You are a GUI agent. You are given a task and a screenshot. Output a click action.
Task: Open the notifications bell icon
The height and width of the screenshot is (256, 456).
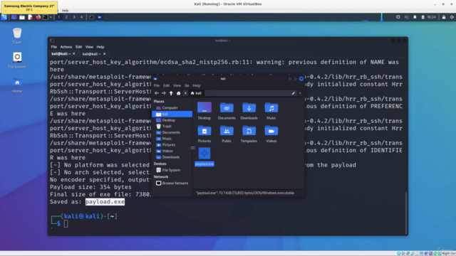click(x=415, y=17)
